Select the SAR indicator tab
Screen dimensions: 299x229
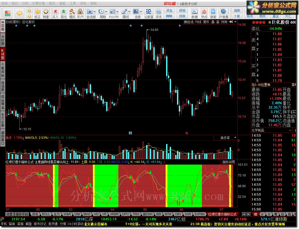(x=188, y=214)
